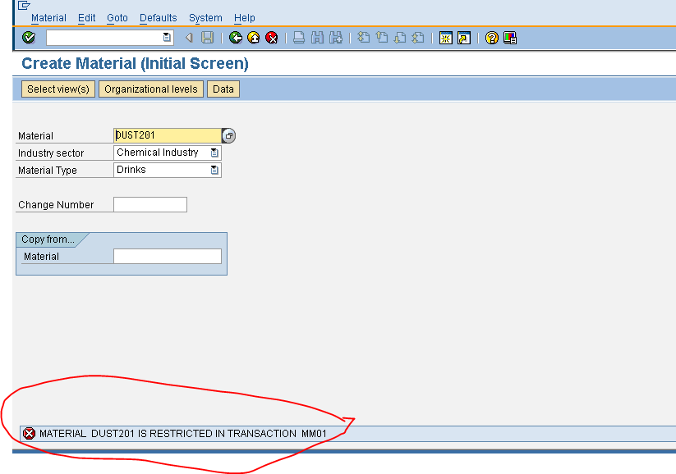This screenshot has height=474, width=676.
Task: Open the Material menu
Action: 48,17
